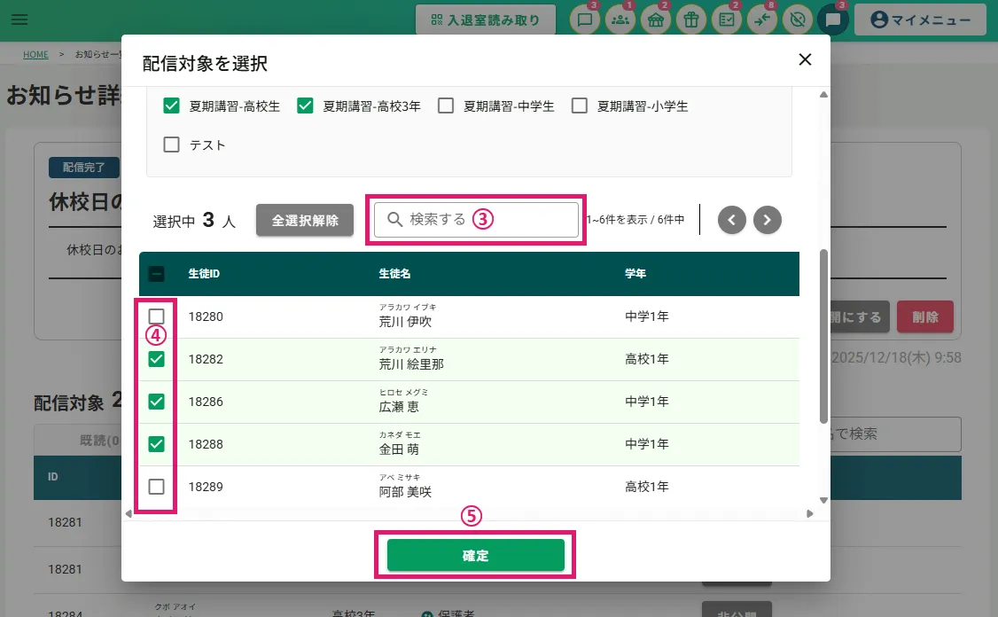Screen dimensions: 998x617
Task: Click the 入退室読み取り button
Action: [x=486, y=20]
